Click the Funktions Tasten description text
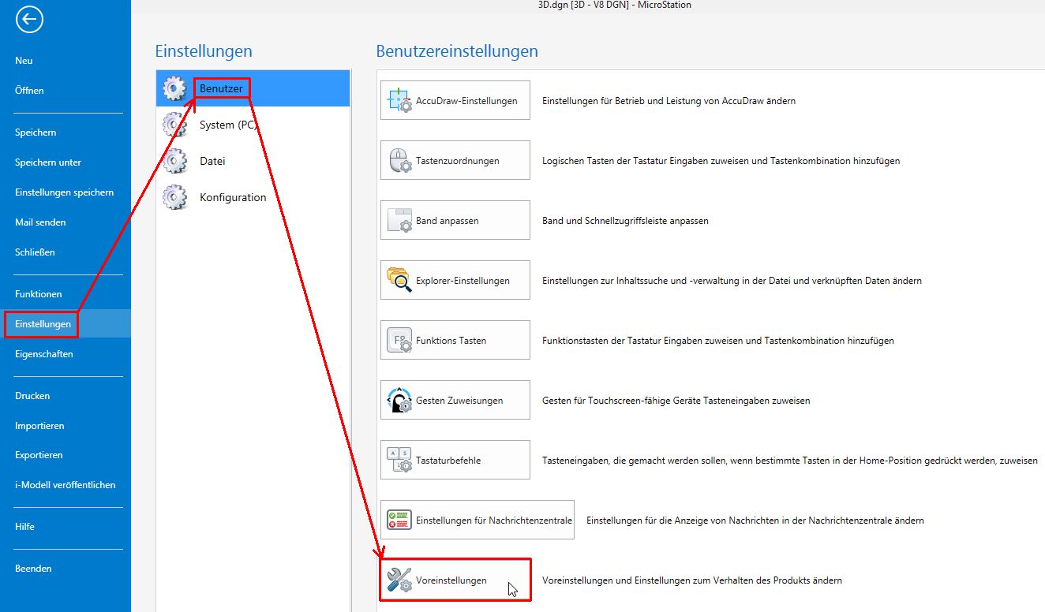This screenshot has width=1045, height=612. coord(718,341)
